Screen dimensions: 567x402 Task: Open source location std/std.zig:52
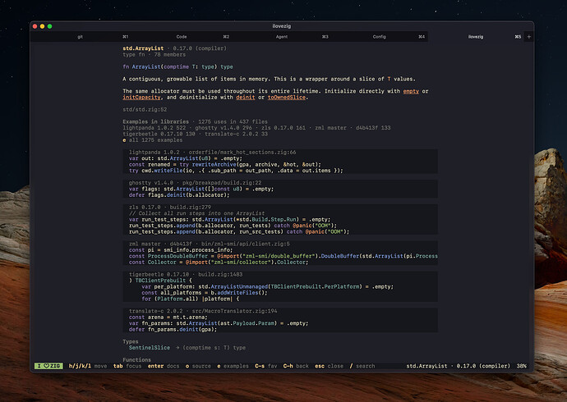pos(145,109)
